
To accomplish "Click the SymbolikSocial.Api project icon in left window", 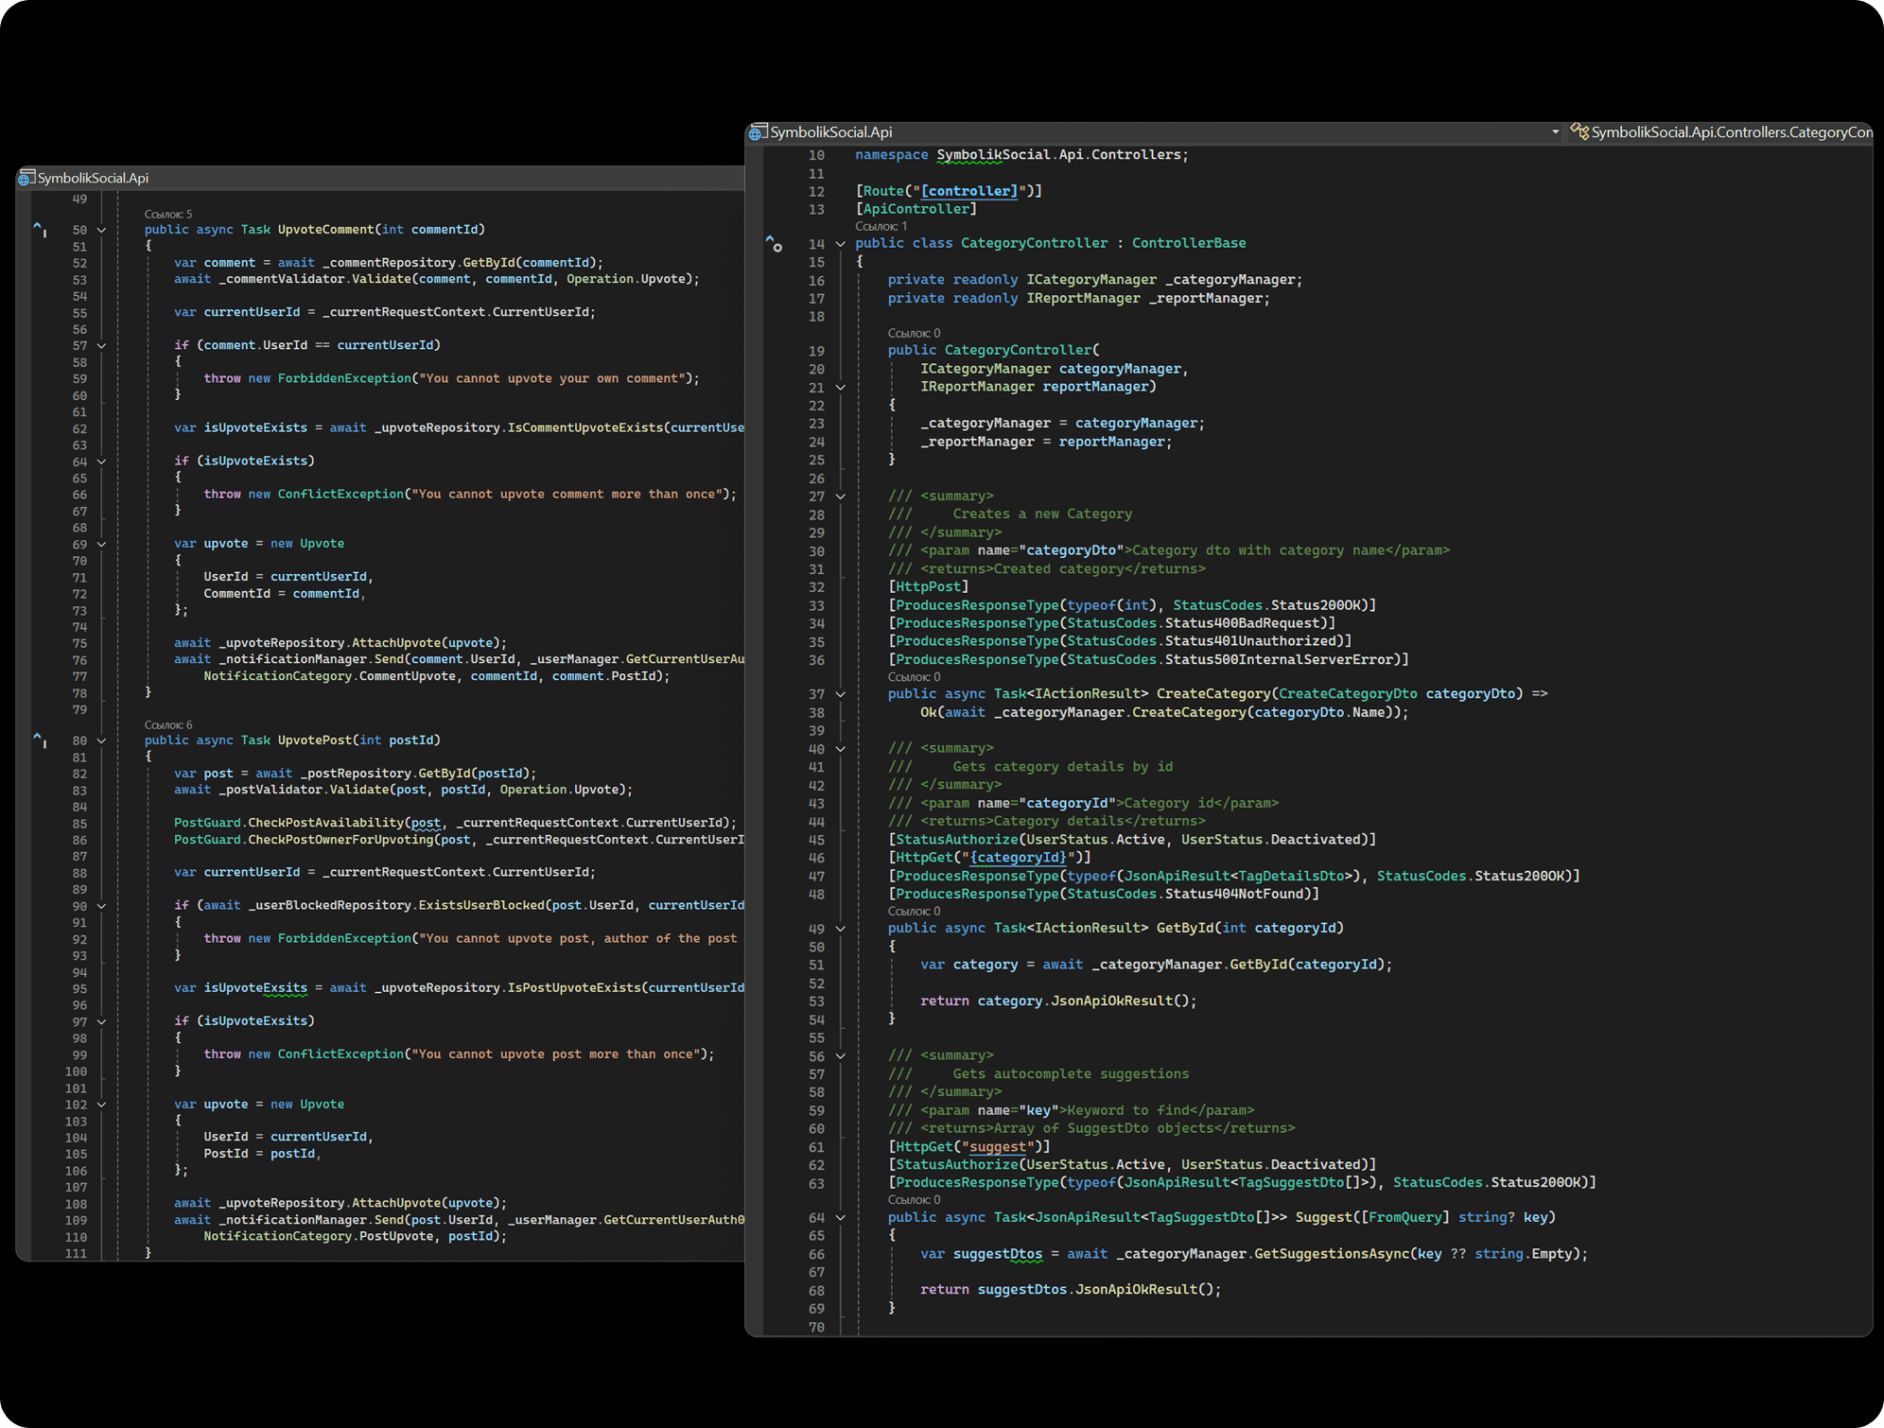I will click(26, 179).
